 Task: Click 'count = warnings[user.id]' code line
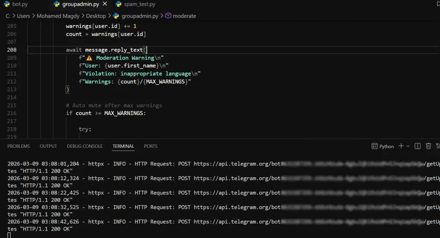(x=106, y=34)
